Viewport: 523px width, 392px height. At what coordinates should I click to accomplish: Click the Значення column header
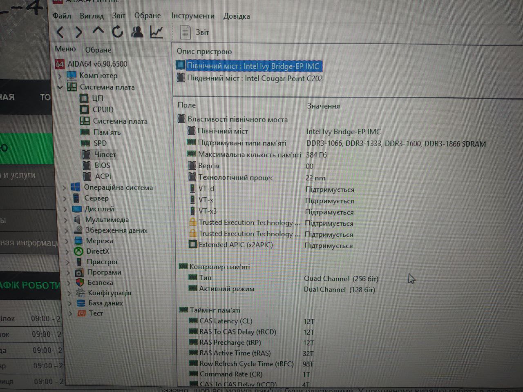click(323, 106)
